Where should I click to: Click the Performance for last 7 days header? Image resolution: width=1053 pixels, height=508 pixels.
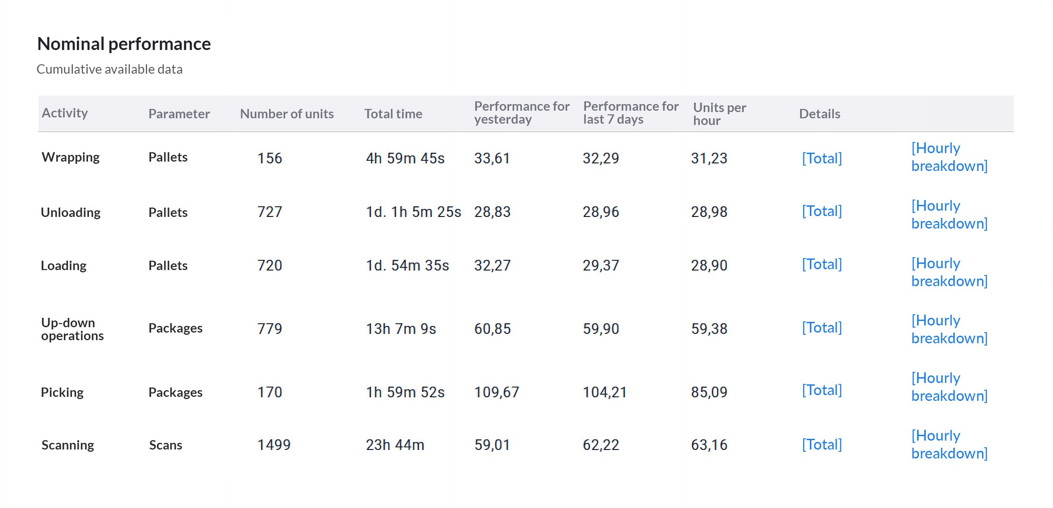click(631, 113)
